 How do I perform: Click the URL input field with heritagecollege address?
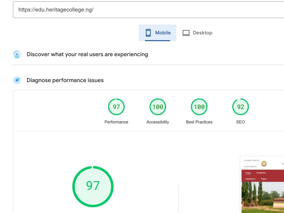pos(149,10)
